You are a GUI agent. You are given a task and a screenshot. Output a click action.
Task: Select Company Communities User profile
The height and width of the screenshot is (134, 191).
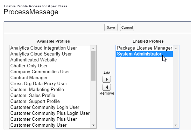point(50,72)
